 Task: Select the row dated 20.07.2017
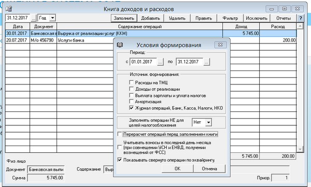(x=151, y=40)
